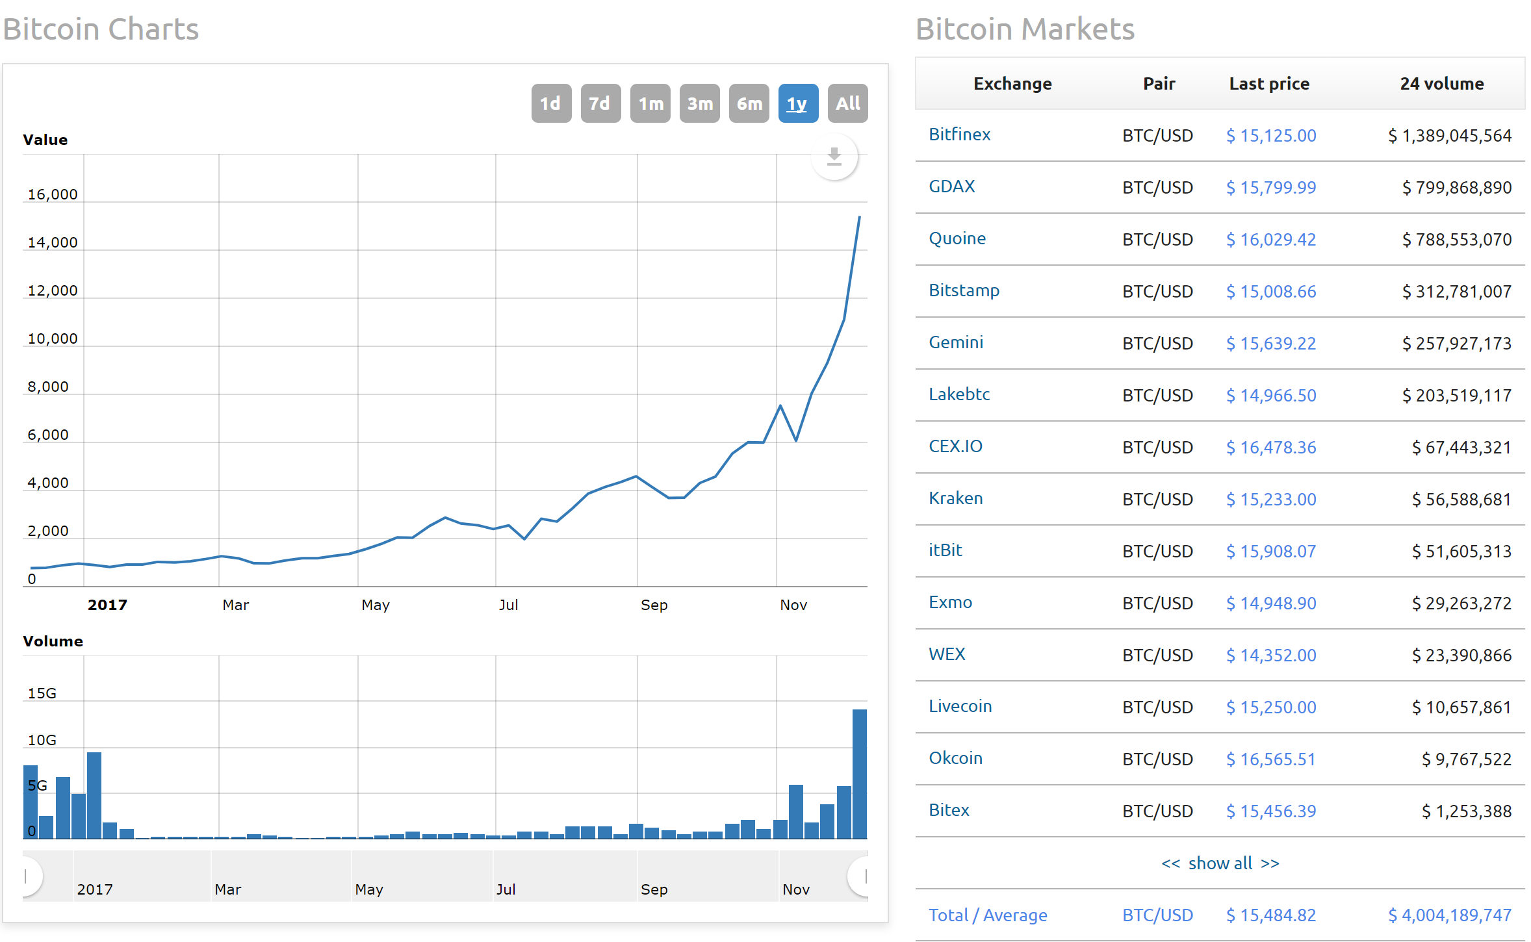The width and height of the screenshot is (1531, 942).
Task: Open the Exmo exchange link
Action: coord(950,602)
